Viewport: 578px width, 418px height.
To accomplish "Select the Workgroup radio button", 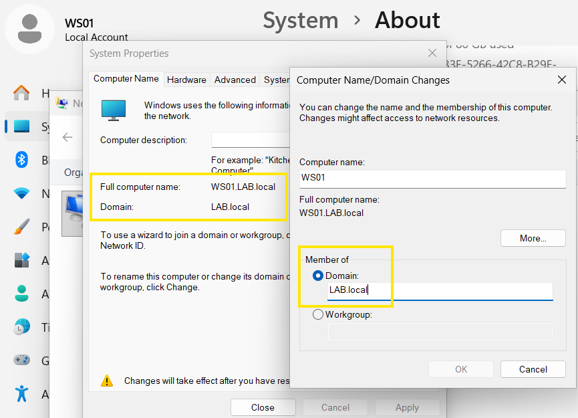I will [x=318, y=314].
